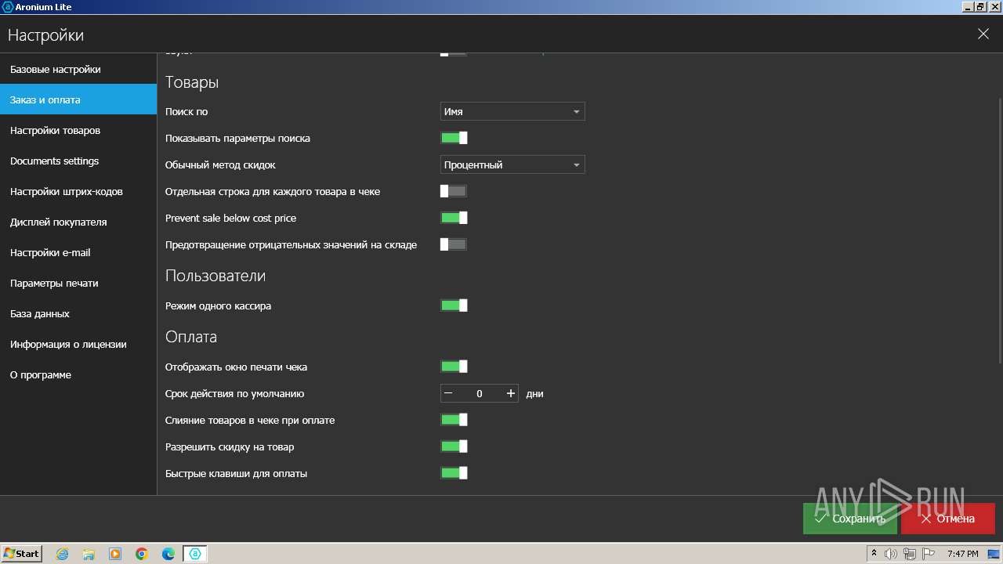This screenshot has height=564, width=1003.
Task: Select the Aronium app in the taskbar
Action: pyautogui.click(x=195, y=554)
